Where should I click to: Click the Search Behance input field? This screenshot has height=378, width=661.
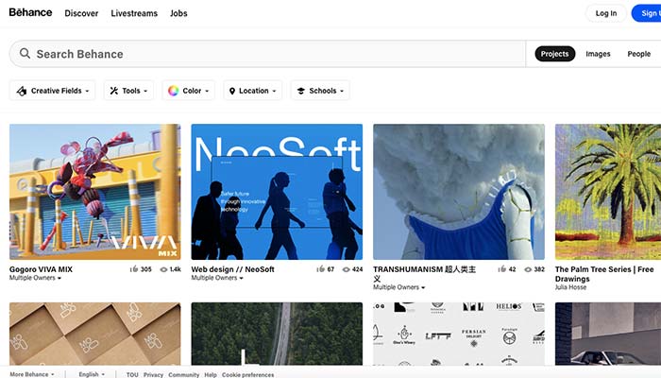pos(267,54)
